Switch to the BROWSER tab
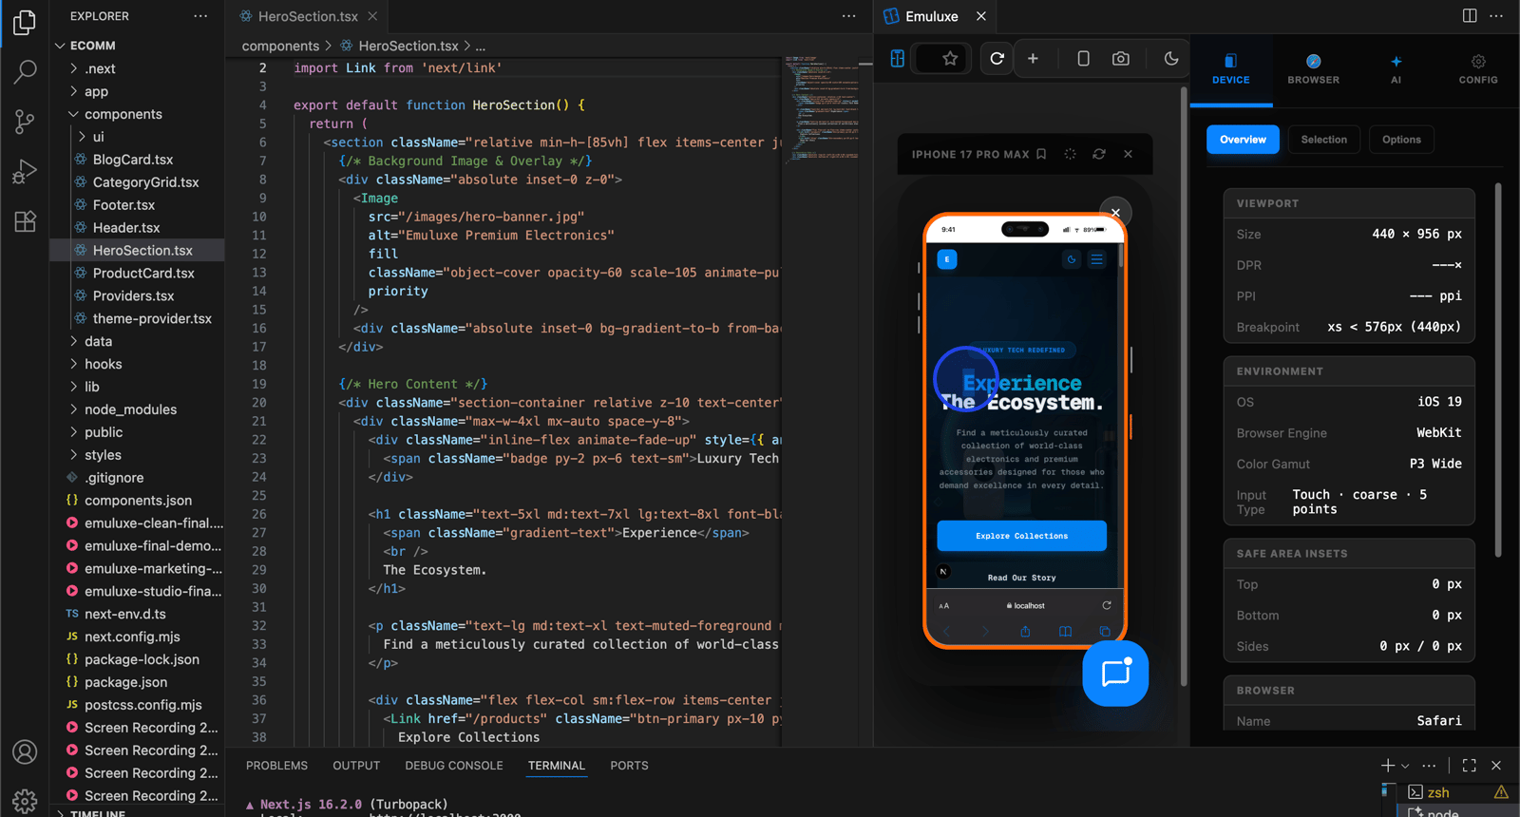The width and height of the screenshot is (1520, 817). (1313, 69)
